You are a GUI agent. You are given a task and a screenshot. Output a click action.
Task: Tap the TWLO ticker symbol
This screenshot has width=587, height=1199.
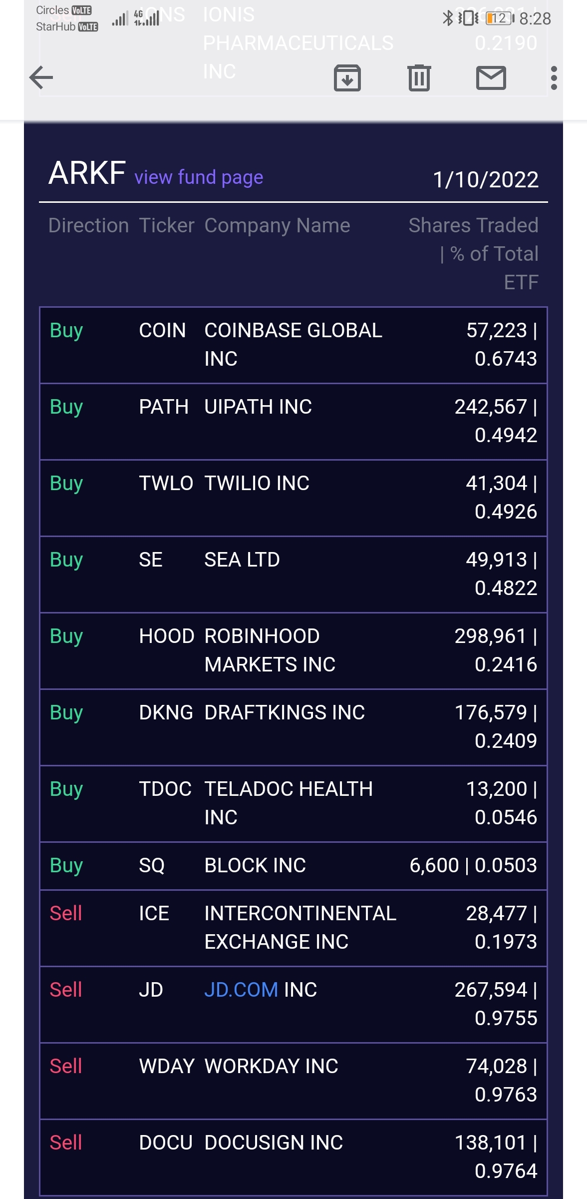point(166,483)
